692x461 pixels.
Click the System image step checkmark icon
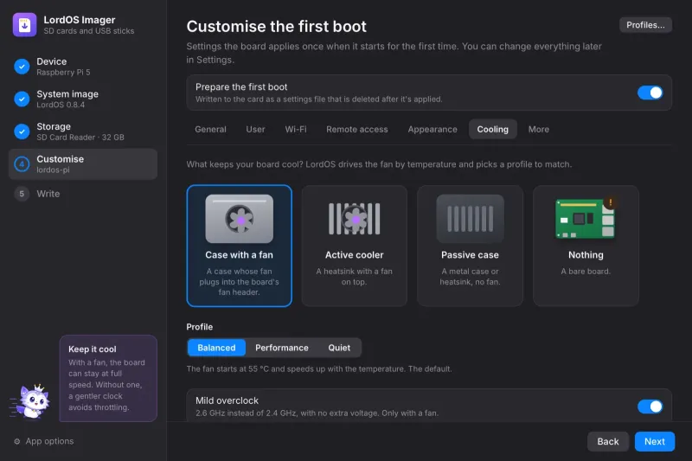point(22,99)
